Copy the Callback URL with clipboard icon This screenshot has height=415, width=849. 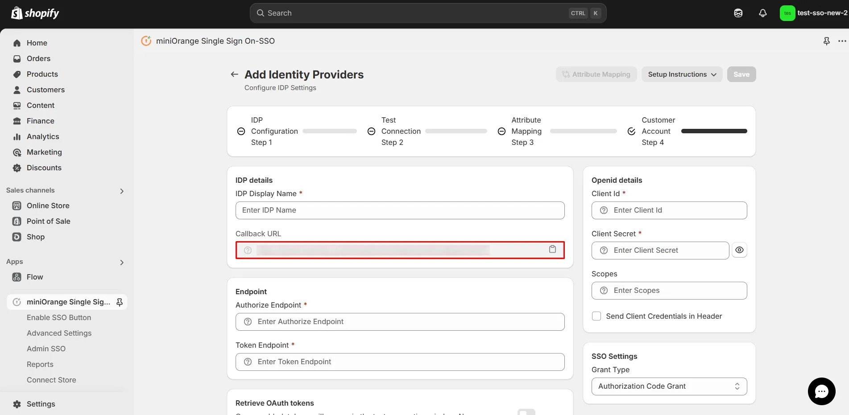click(552, 250)
